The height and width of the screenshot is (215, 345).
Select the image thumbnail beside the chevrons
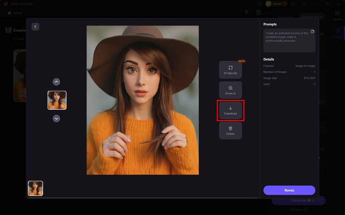tap(57, 100)
